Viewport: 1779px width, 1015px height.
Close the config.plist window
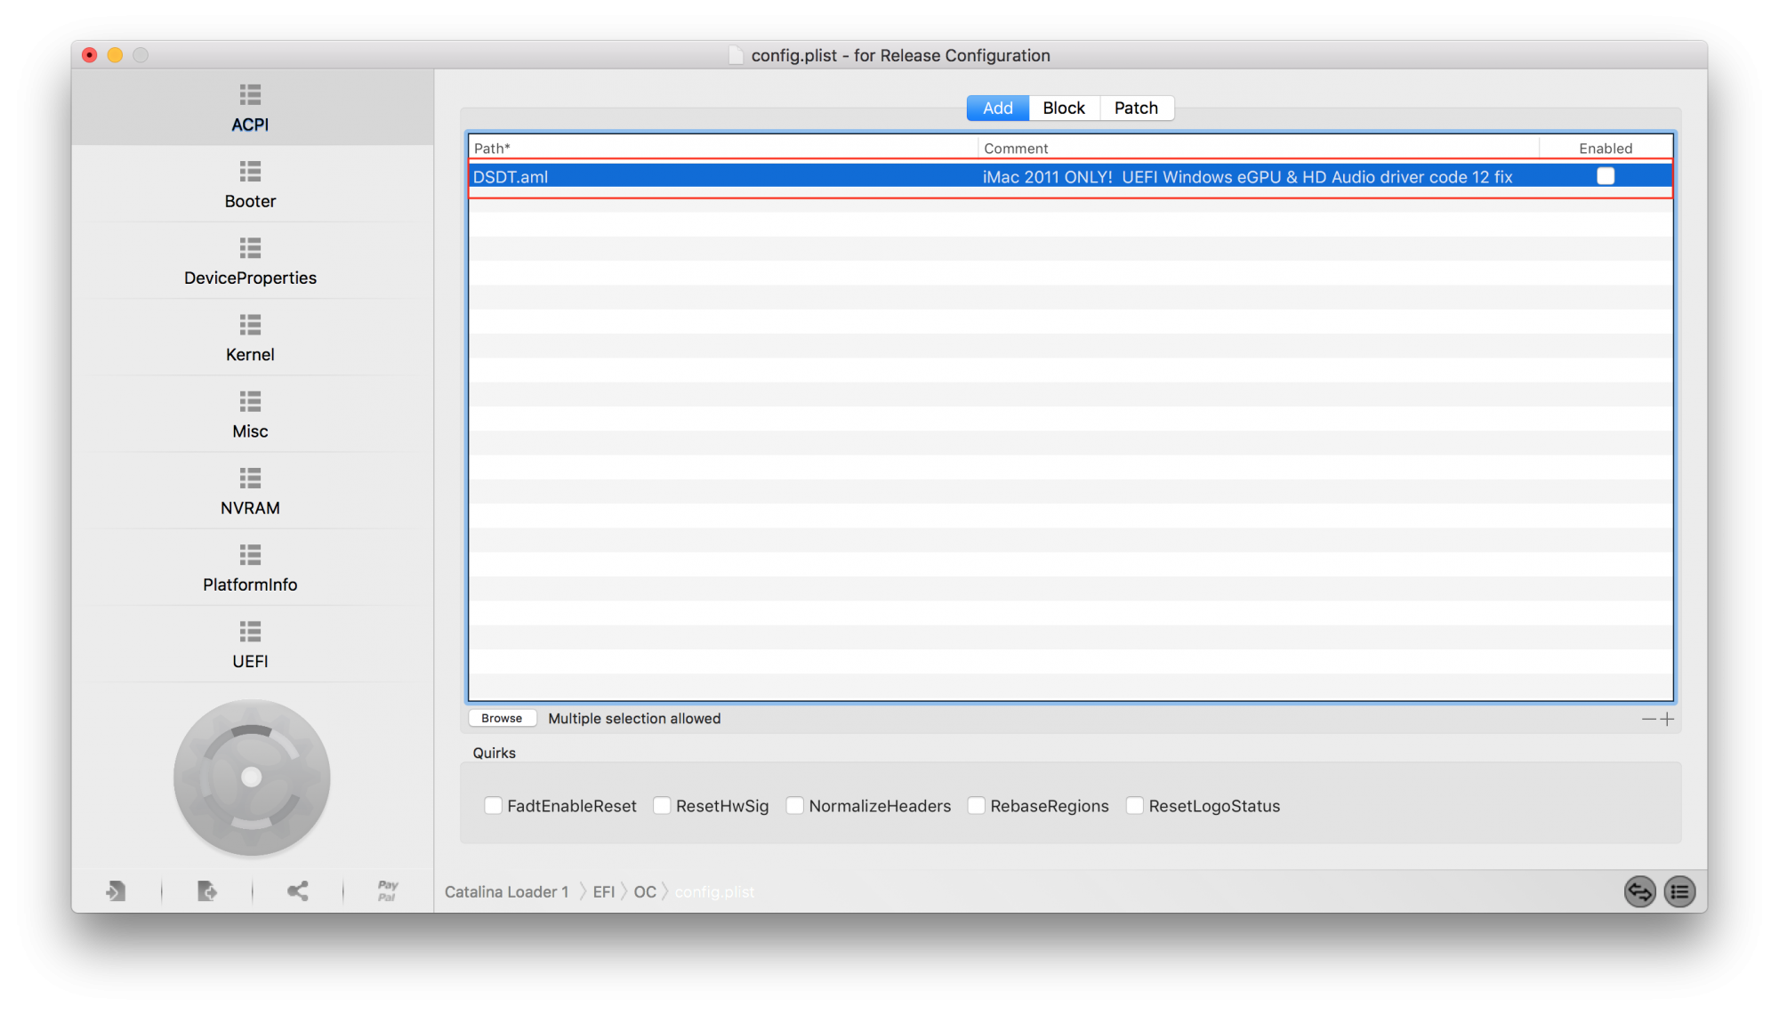(90, 55)
